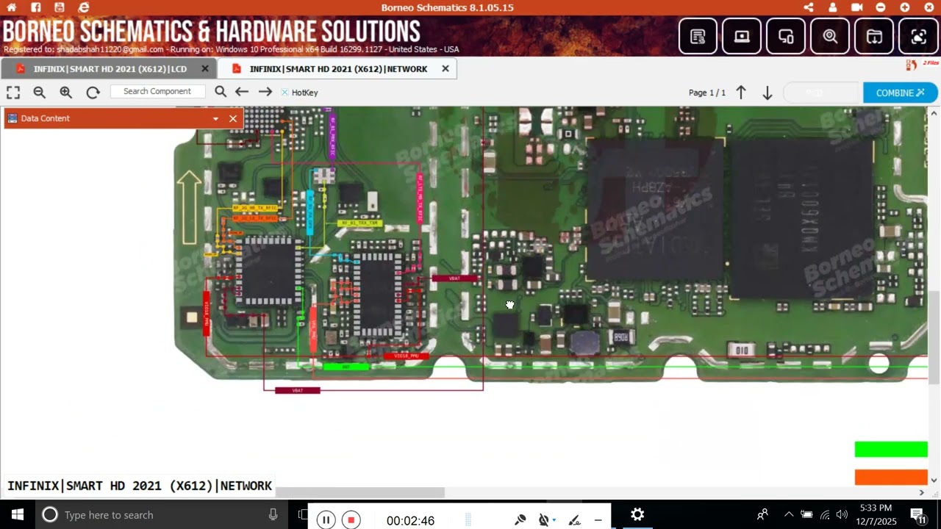
Task: Click the horizontal scrollbar thumb
Action: [x=359, y=492]
